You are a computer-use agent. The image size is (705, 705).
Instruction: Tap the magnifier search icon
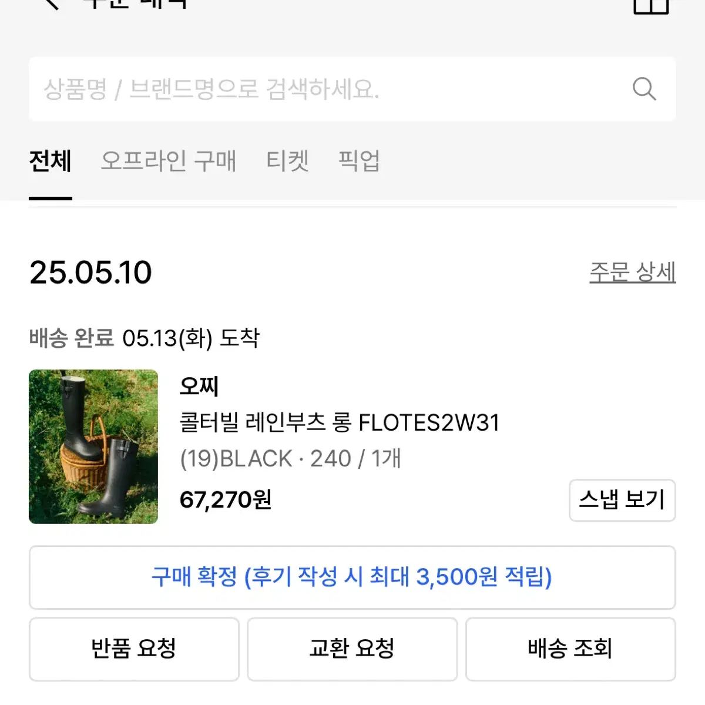tap(644, 89)
